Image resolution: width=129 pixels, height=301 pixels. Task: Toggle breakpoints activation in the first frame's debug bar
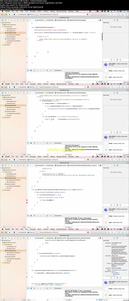tap(31, 70)
